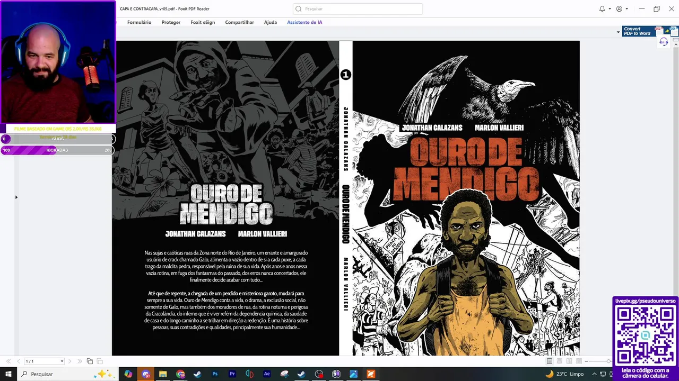Go to the first page
This screenshot has height=381, width=679.
click(x=8, y=361)
